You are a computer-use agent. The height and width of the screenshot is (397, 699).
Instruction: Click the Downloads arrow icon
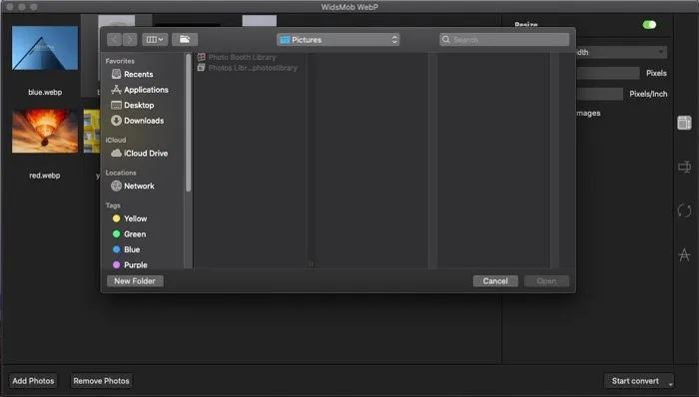click(x=117, y=120)
